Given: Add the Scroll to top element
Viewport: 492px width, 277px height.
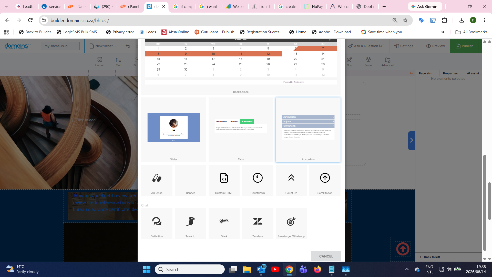Looking at the screenshot, I should point(325,181).
